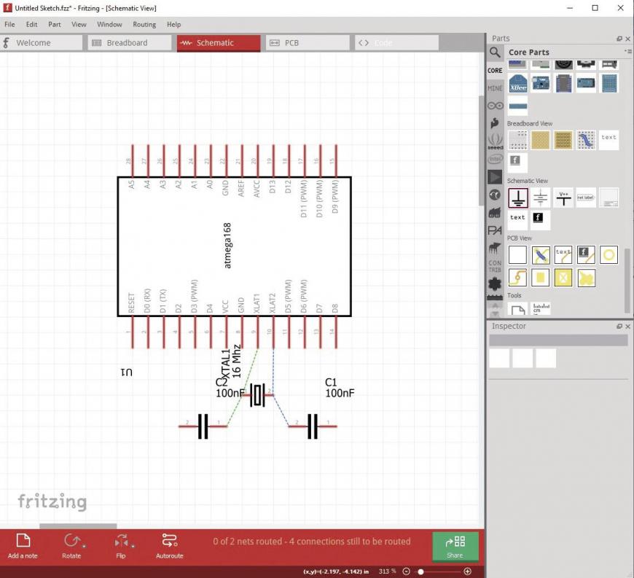Image resolution: width=634 pixels, height=578 pixels.
Task: Open the Core Parts bin options menu
Action: pos(628,51)
